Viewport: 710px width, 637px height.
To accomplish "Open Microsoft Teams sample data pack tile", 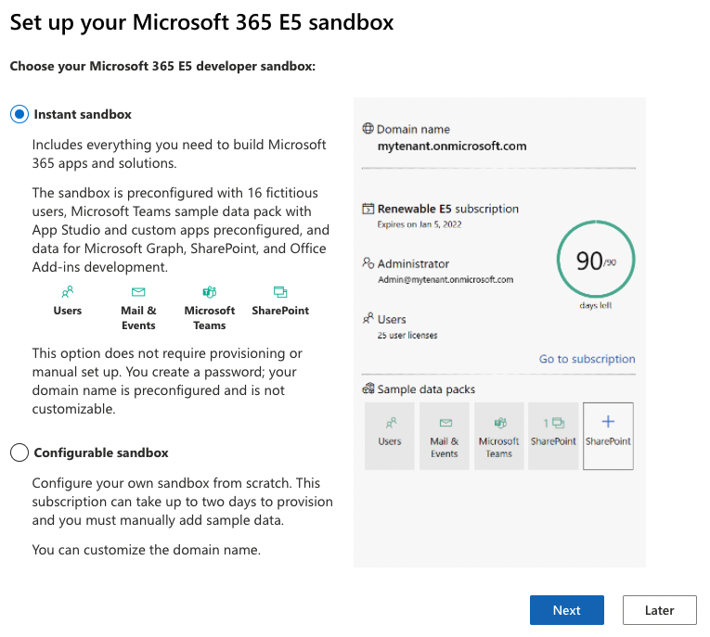I will [499, 435].
